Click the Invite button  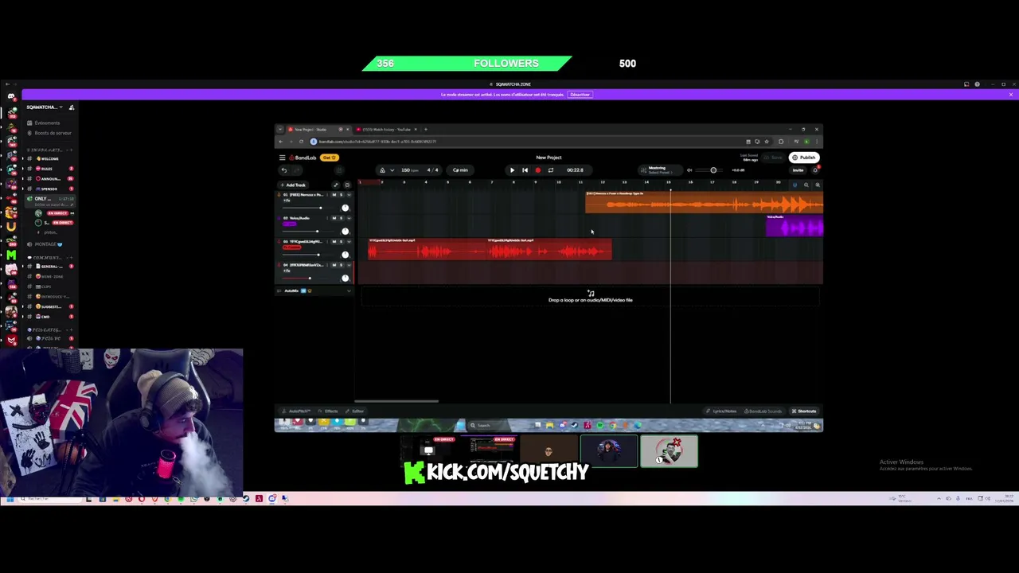798,170
